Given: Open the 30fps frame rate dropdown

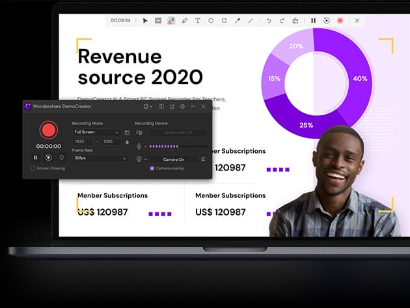Looking at the screenshot, I should pos(100,158).
